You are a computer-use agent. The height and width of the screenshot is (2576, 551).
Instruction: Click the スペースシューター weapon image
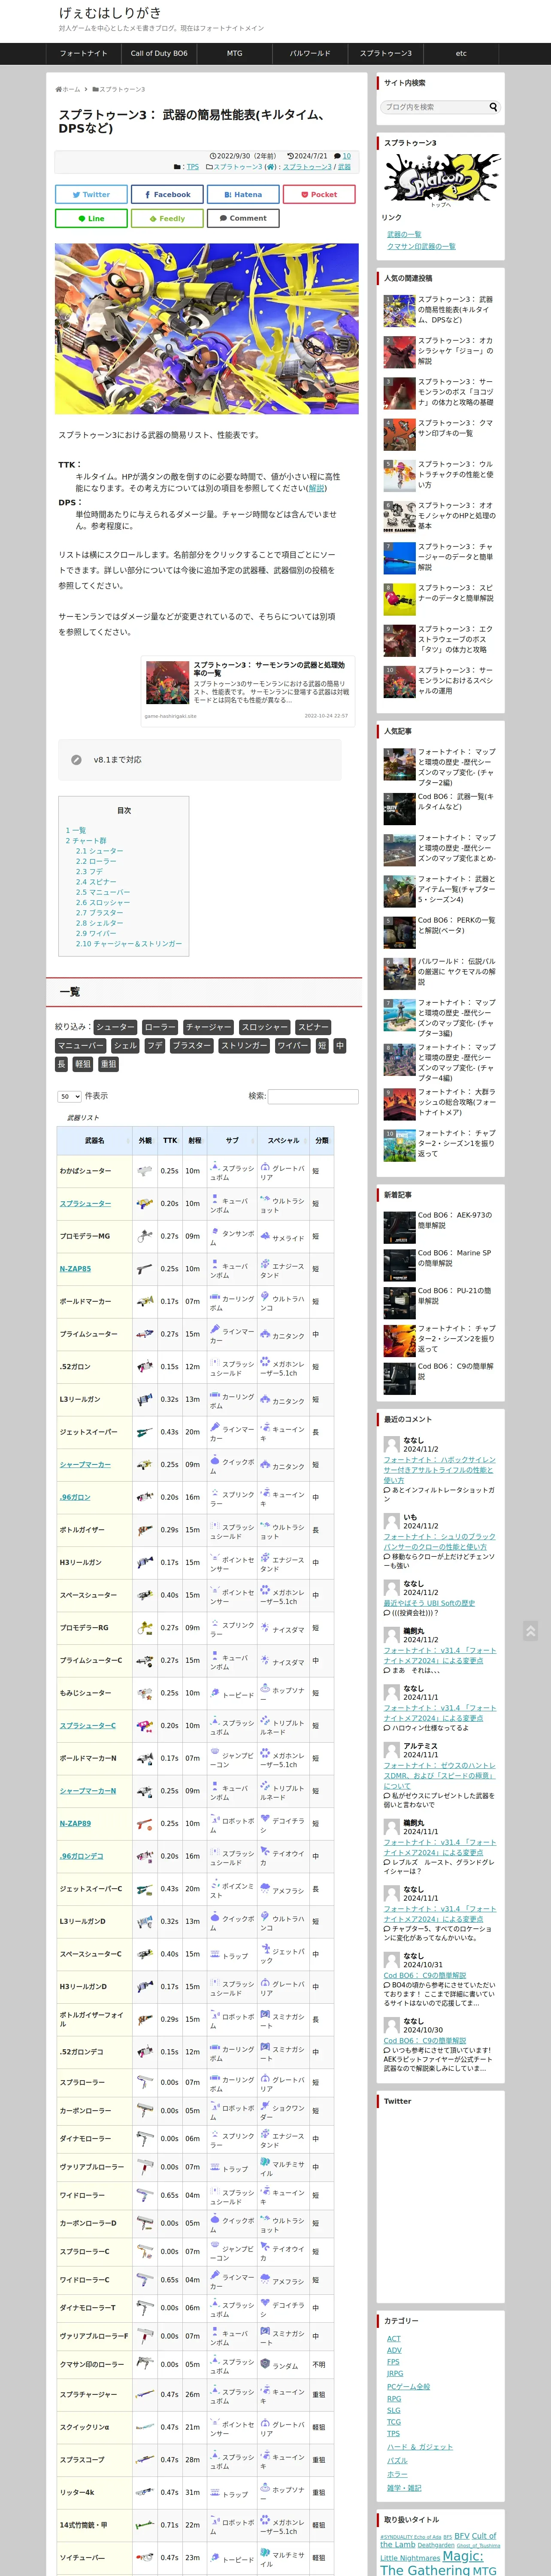pyautogui.click(x=145, y=1594)
